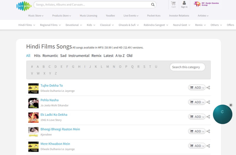Viewport: 236px width, 155px height.
Task: Click the Search this category field
Action: click(187, 67)
